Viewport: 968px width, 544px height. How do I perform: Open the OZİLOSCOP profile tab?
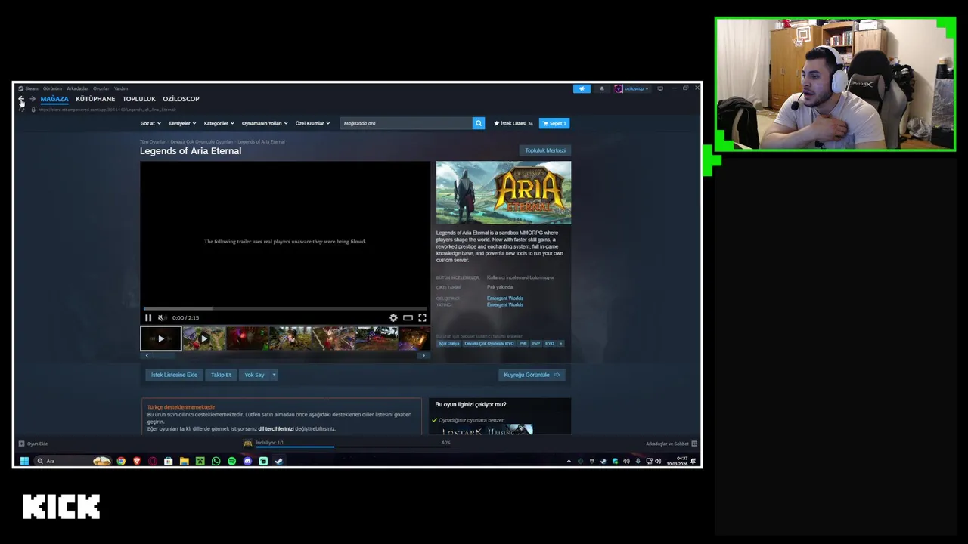(181, 99)
